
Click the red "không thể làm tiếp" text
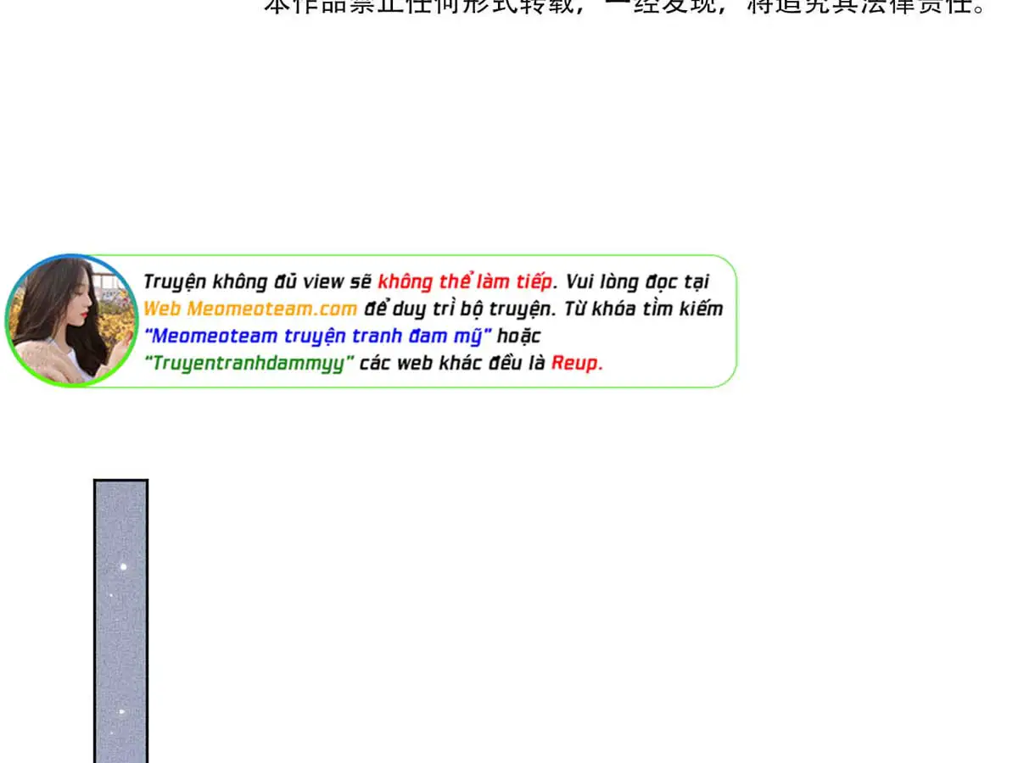coord(465,281)
